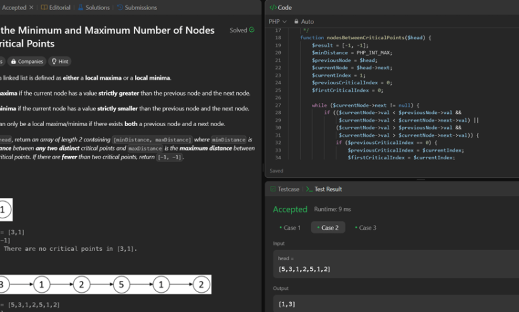
Task: Click the $minDistance = PHP_INT_MAX line
Action: 352,53
